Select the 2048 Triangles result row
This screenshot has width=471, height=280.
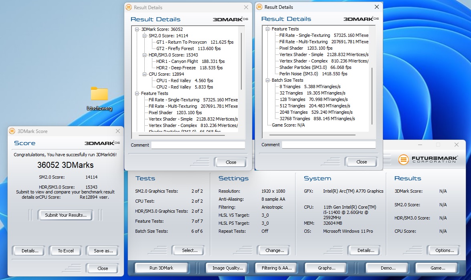(x=316, y=112)
